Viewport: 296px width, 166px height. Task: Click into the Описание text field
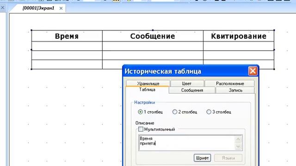click(x=187, y=142)
